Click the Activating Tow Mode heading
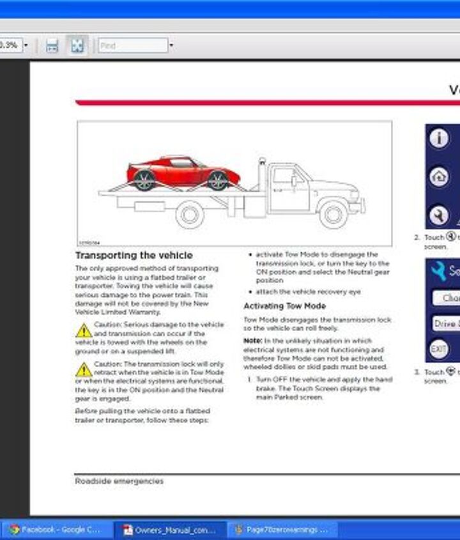This screenshot has width=460, height=540. (x=284, y=306)
